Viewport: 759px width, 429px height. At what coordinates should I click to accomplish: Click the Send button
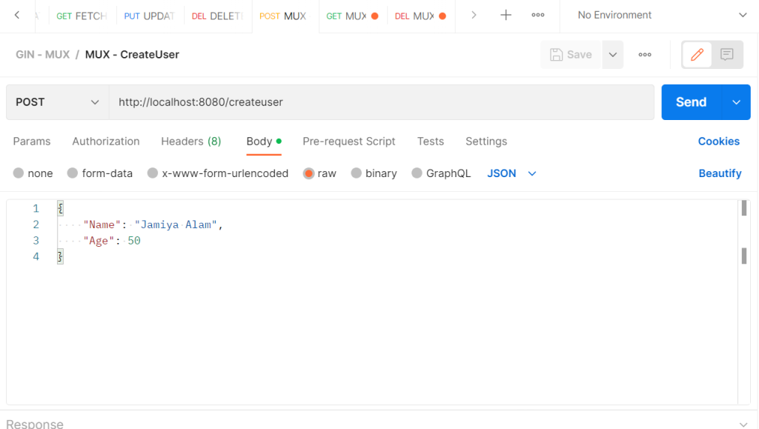690,102
